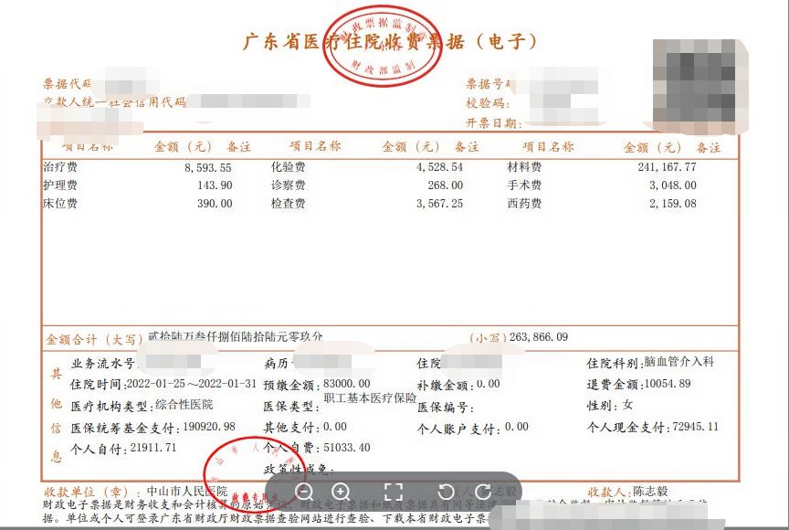Select the amount 3,567.25
Screen dimensions: 789x530
pos(439,204)
